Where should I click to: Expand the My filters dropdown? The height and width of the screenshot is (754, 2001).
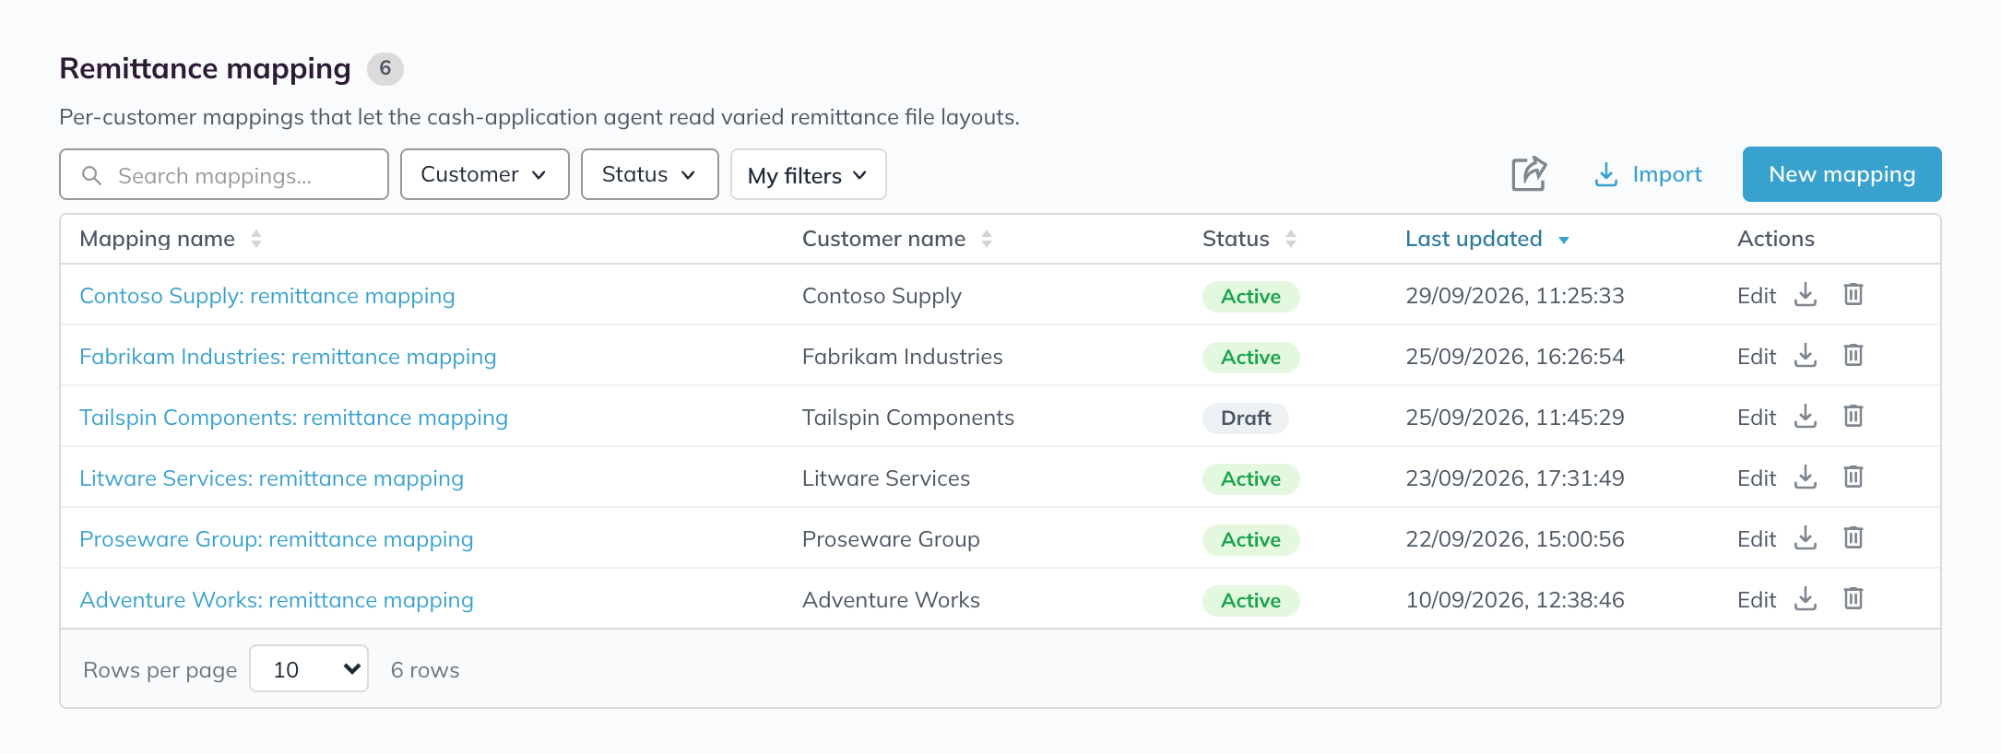pyautogui.click(x=809, y=174)
